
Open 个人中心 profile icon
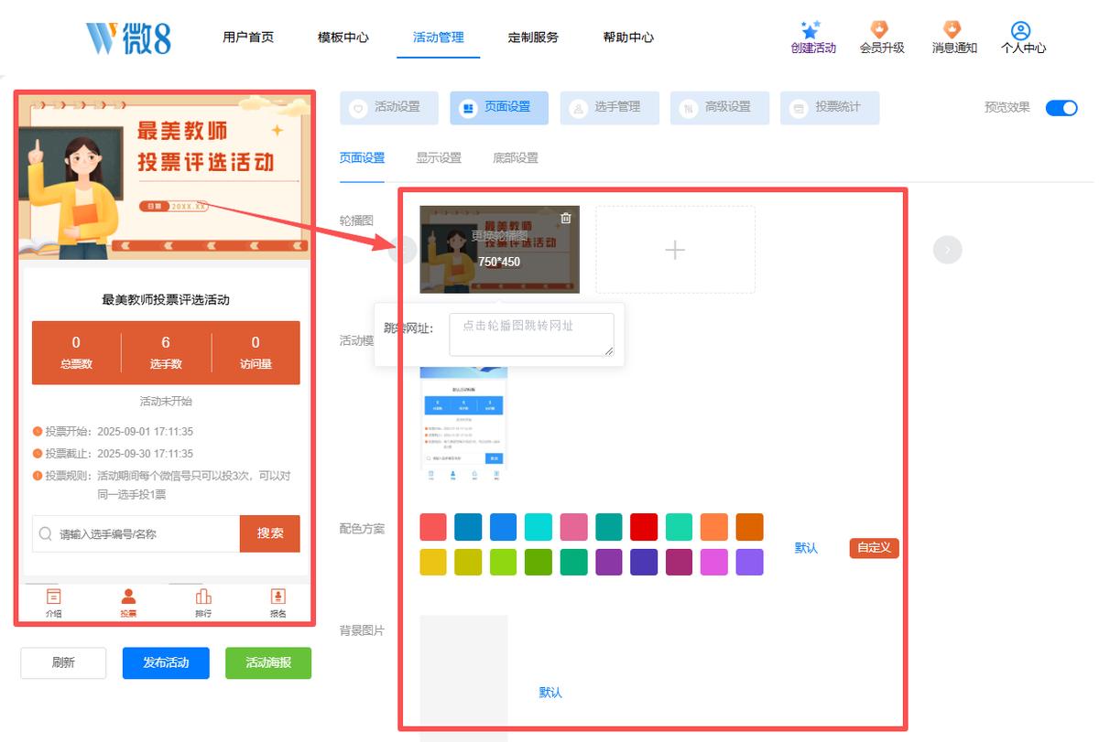pyautogui.click(x=1022, y=30)
